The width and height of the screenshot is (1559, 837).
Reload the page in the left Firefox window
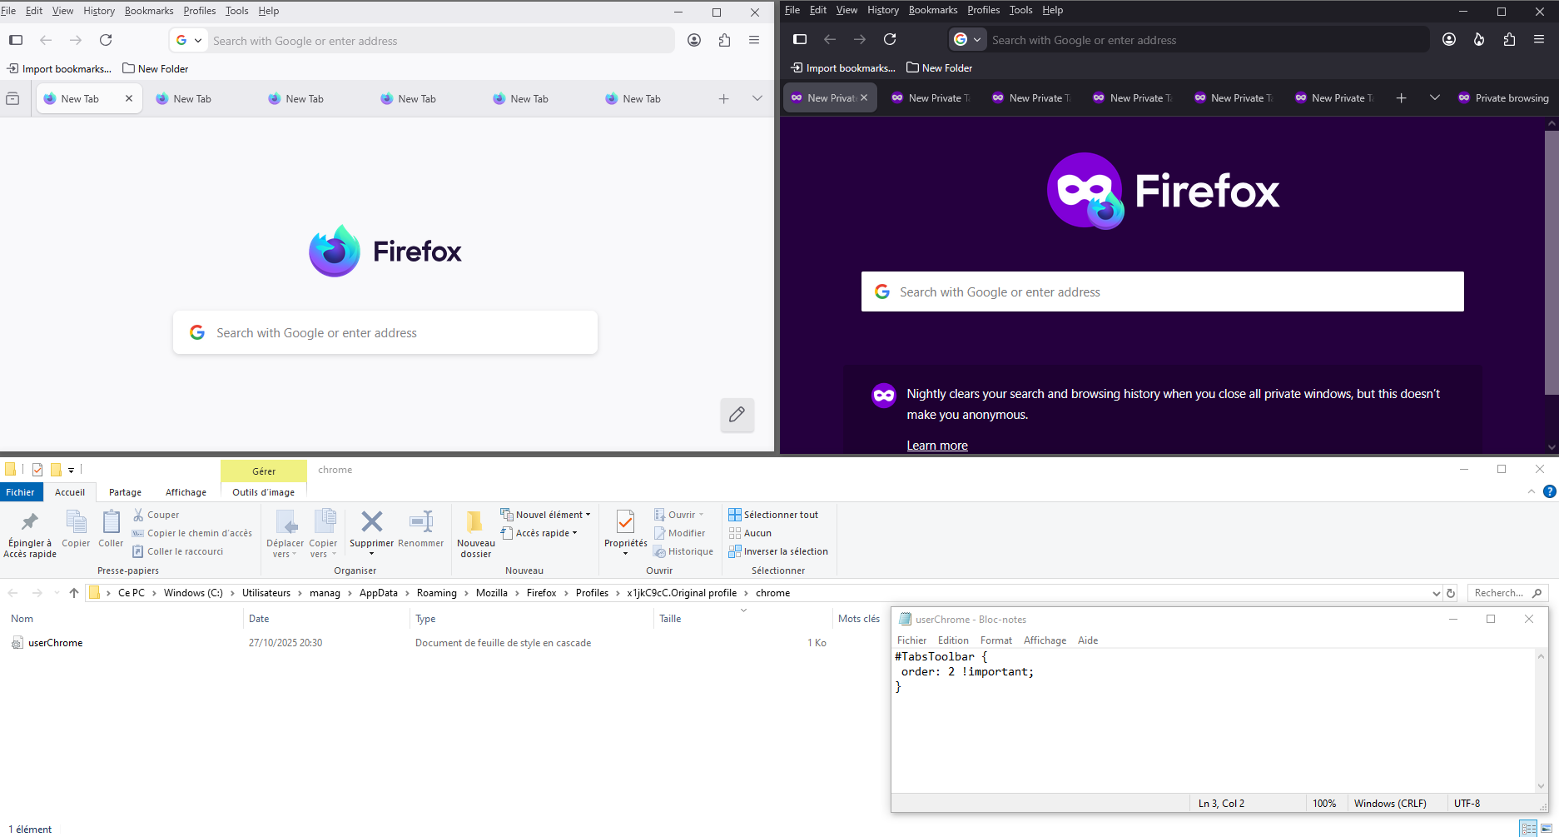point(106,40)
